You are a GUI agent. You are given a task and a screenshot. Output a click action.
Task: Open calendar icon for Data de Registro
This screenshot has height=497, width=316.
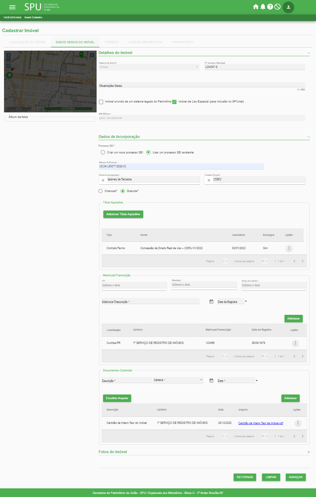[211, 302]
